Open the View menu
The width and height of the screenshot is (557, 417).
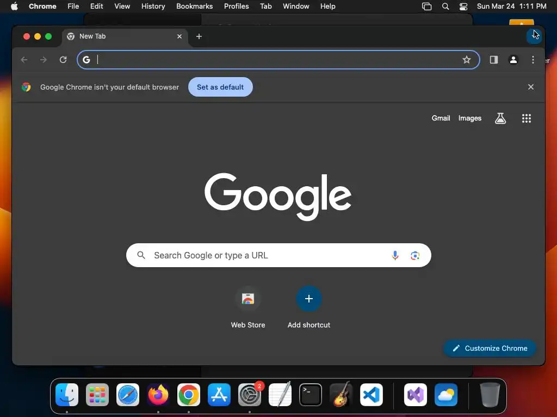(122, 6)
